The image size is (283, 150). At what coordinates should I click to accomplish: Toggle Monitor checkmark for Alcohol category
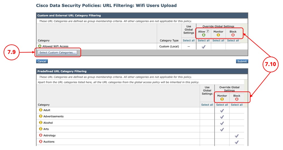coord(222,123)
